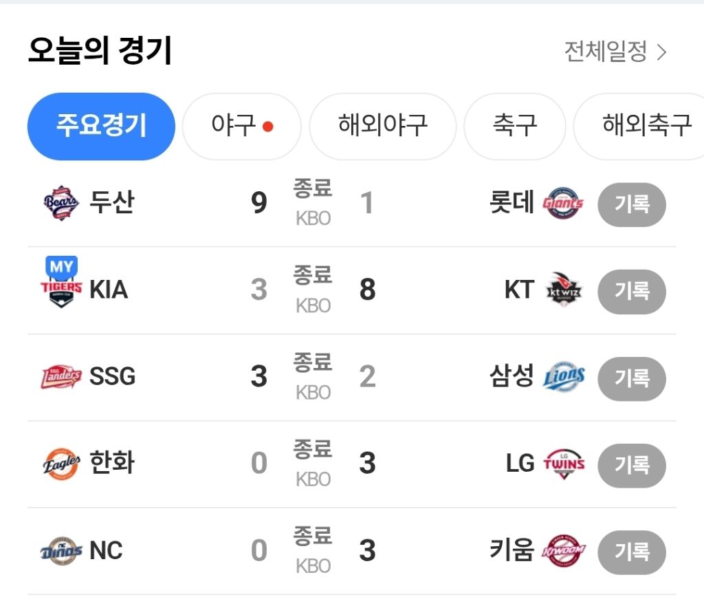
Task: Open 기록 for KIA vs KT game
Action: [631, 291]
